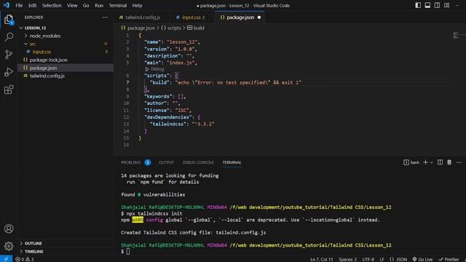Toggle primary side bar layout icon
Viewport: 466px width, 262px height.
(418, 5)
